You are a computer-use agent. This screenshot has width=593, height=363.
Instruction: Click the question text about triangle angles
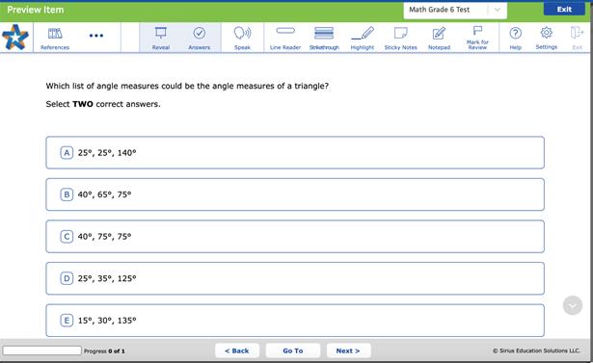click(187, 86)
